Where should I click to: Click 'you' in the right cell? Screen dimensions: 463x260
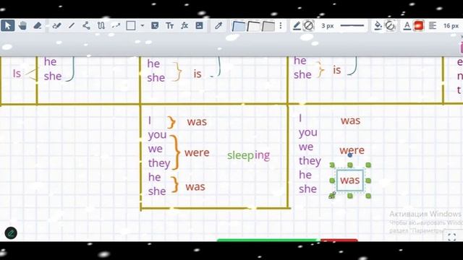[x=307, y=133]
